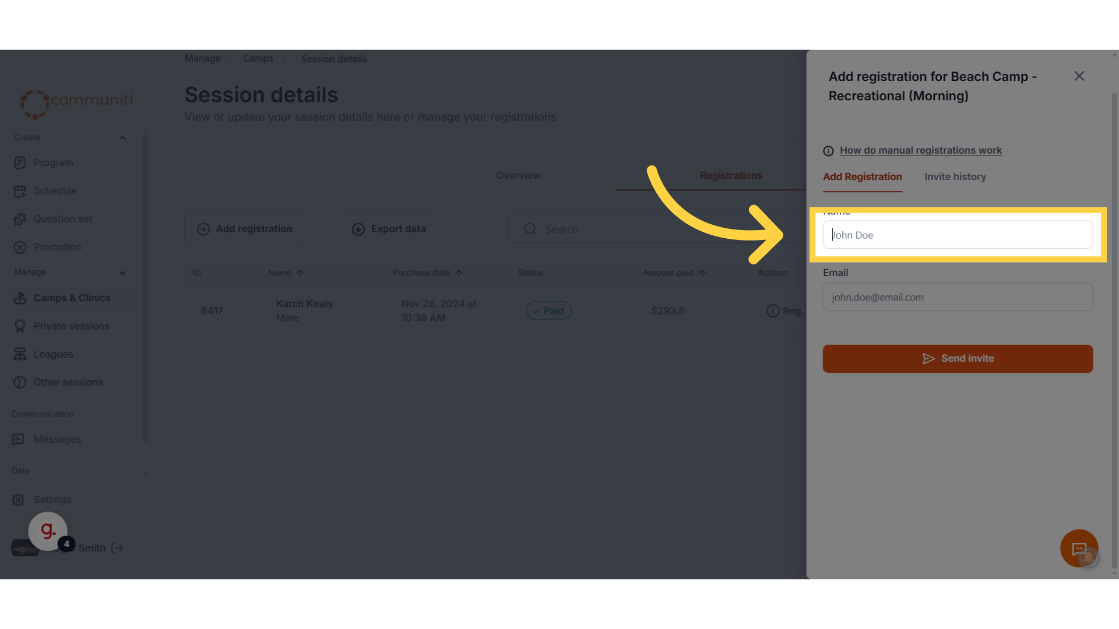
Task: Expand the Data section chevron
Action: (x=145, y=472)
